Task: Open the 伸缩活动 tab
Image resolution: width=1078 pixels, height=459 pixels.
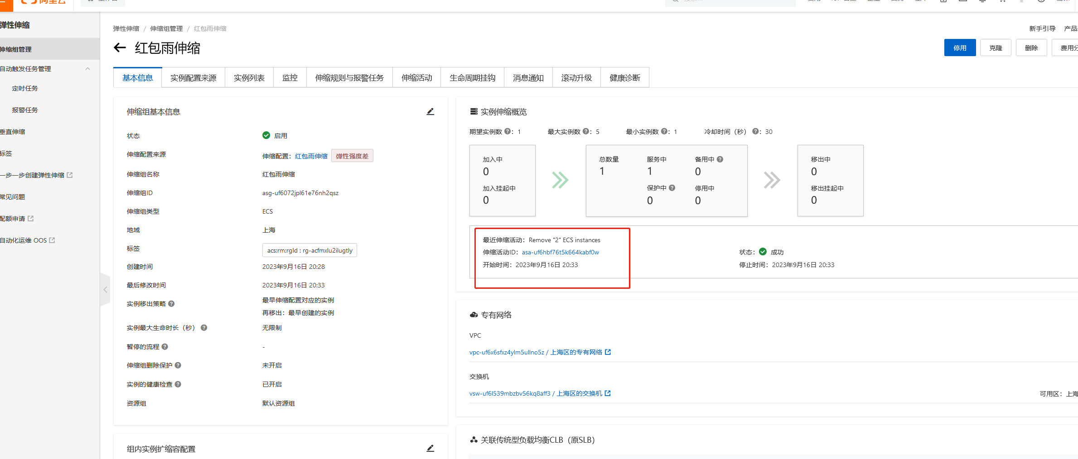Action: (417, 78)
